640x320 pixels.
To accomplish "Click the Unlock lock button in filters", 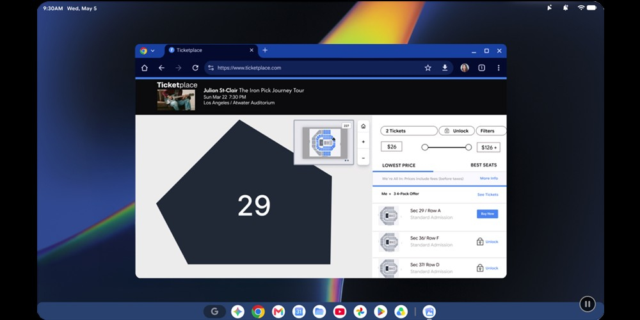I will 456,131.
